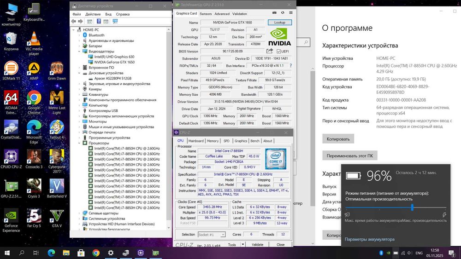
Task: Collapse Дисковые устройства node
Action: pos(79,73)
